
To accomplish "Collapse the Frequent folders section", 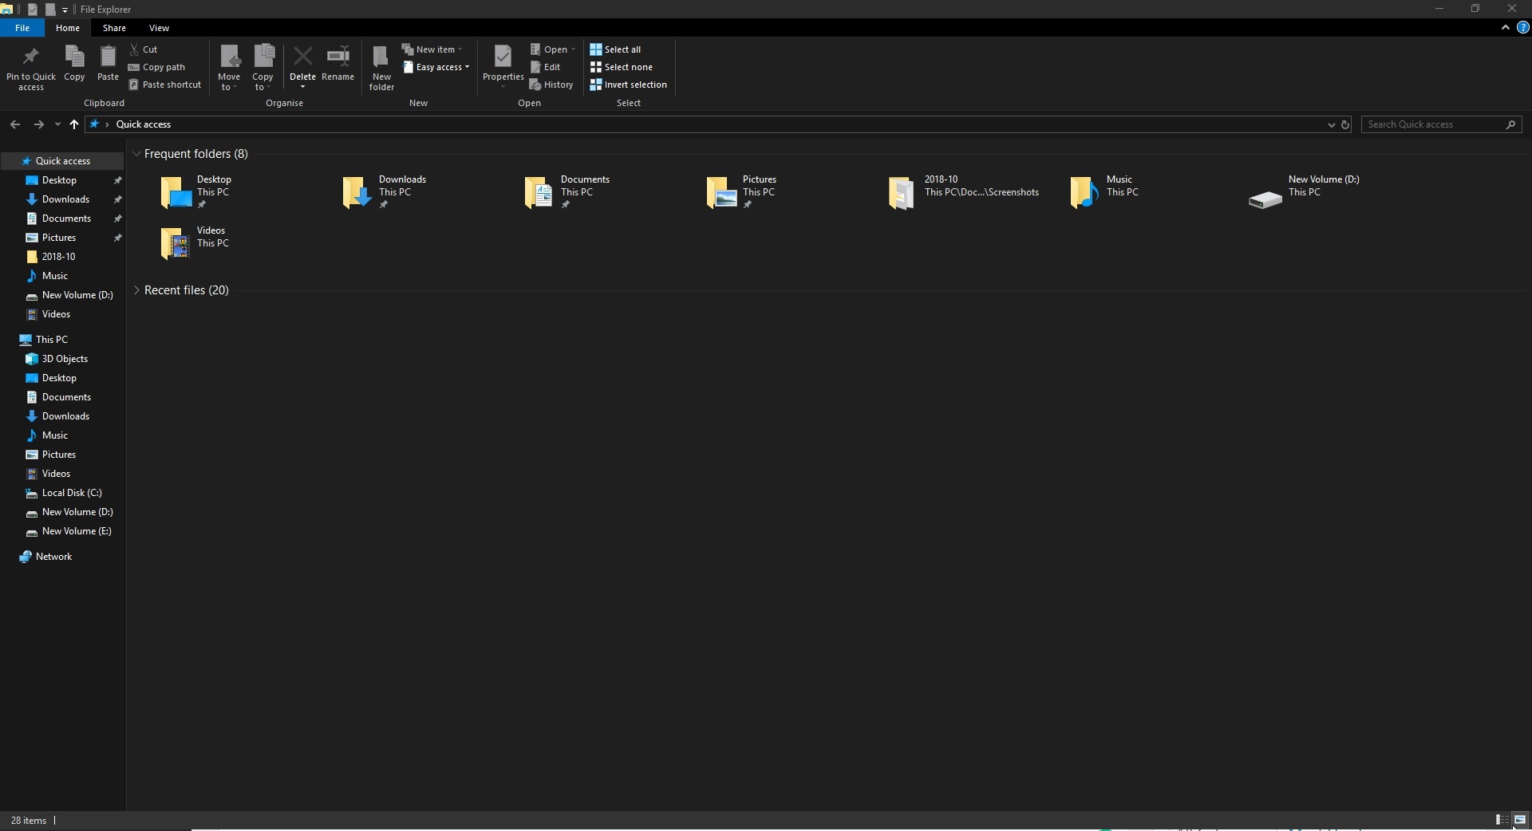I will pos(137,154).
